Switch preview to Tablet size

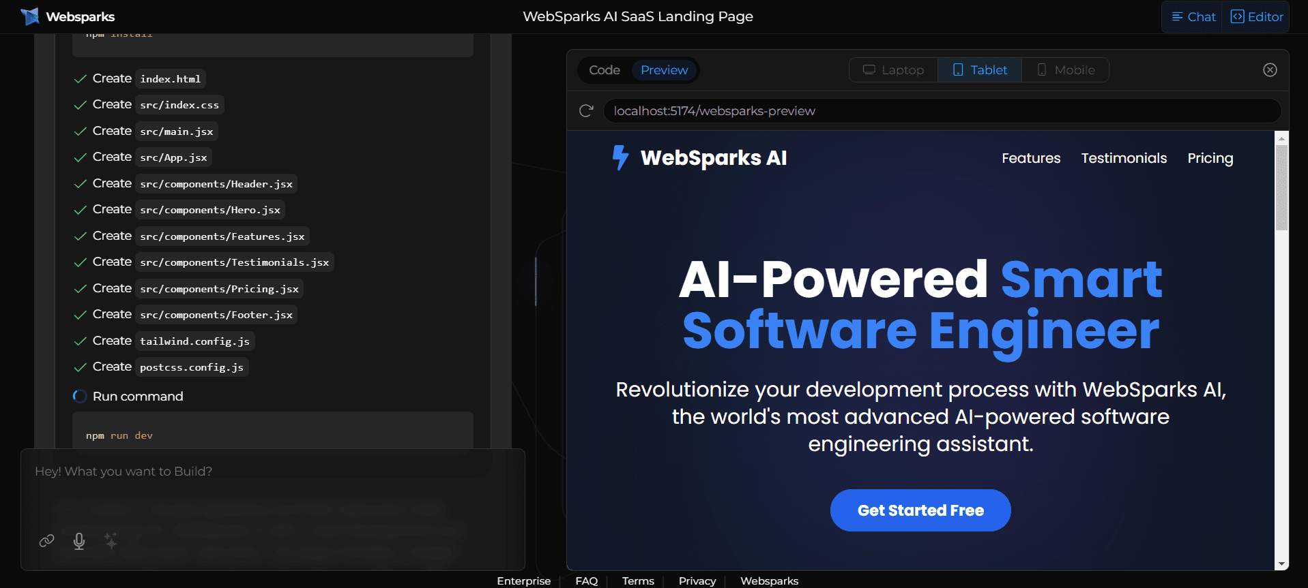tap(980, 70)
